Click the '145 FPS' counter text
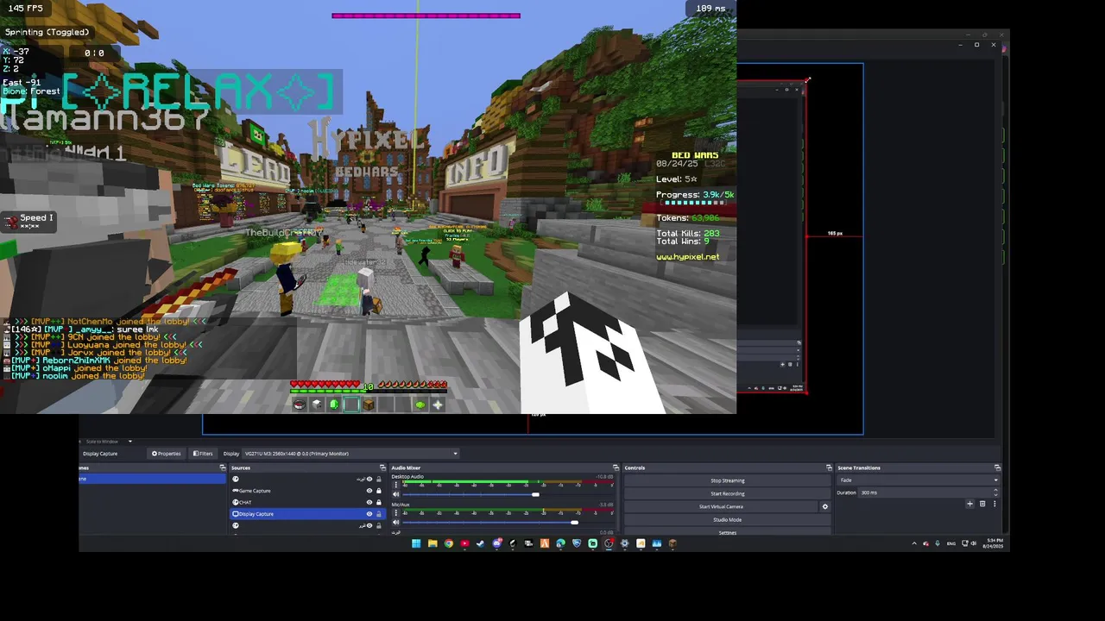The image size is (1105, 621). pyautogui.click(x=25, y=9)
